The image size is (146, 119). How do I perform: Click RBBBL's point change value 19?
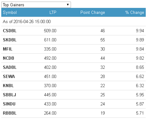pos(103,113)
